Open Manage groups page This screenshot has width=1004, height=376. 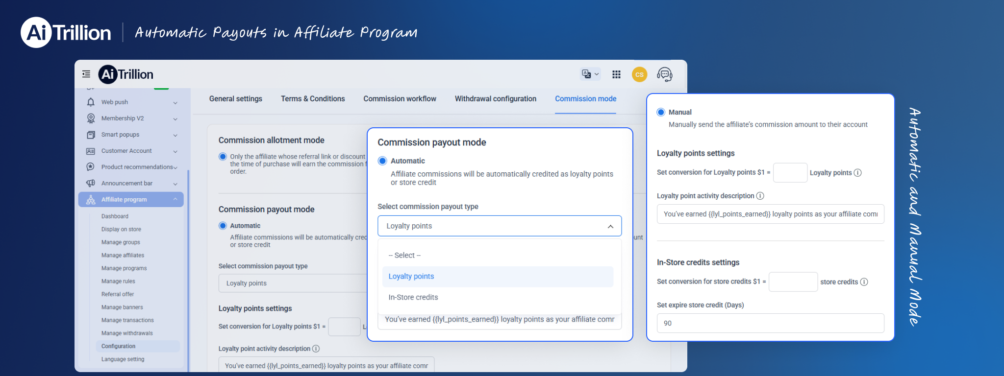[121, 242]
